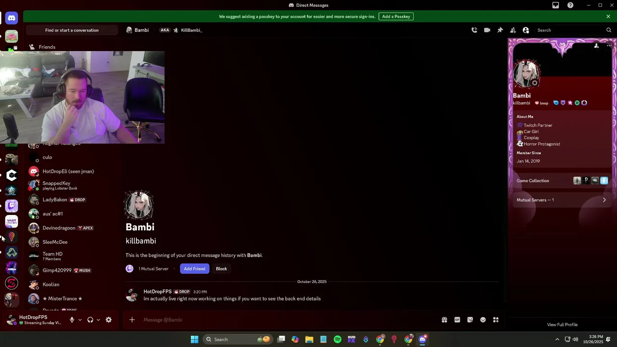This screenshot has height=347, width=617.
Task: Open File Explorer from the taskbar
Action: 309,339
